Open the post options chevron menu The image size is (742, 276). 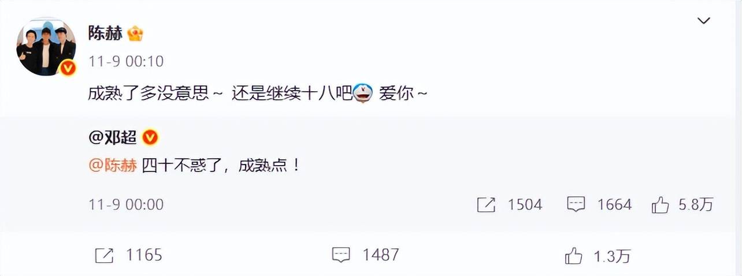(x=703, y=21)
